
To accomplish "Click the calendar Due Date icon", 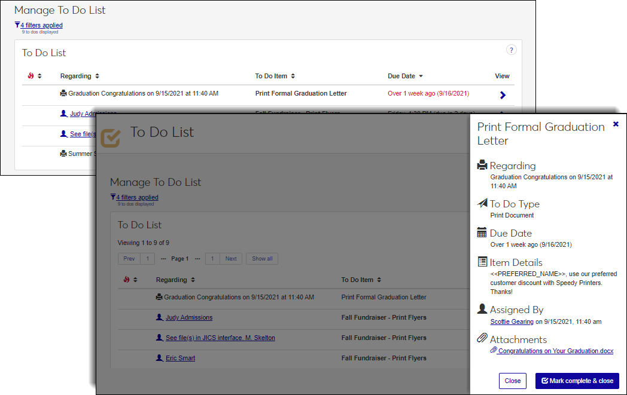I will pos(482,232).
